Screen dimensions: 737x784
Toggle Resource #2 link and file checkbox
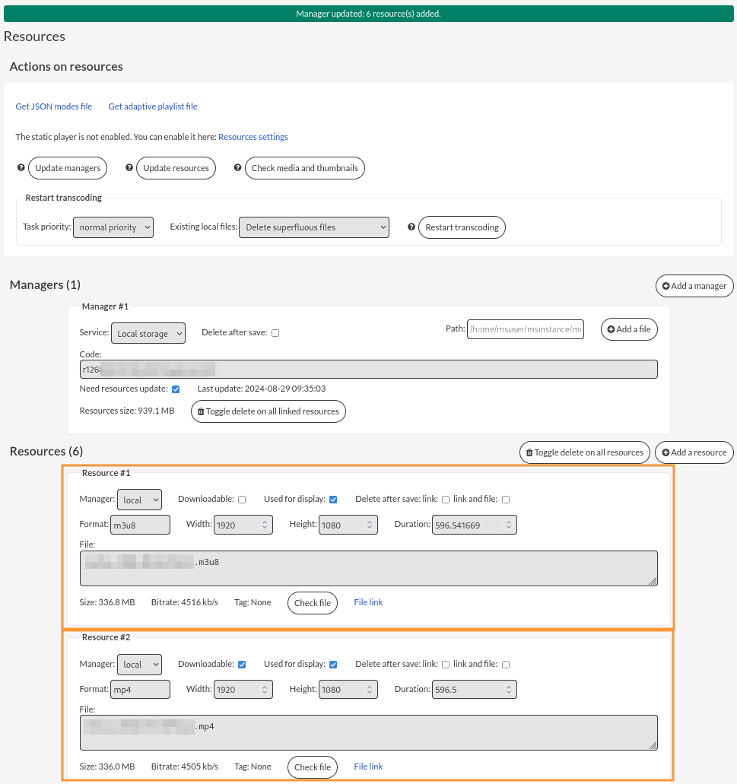click(506, 665)
